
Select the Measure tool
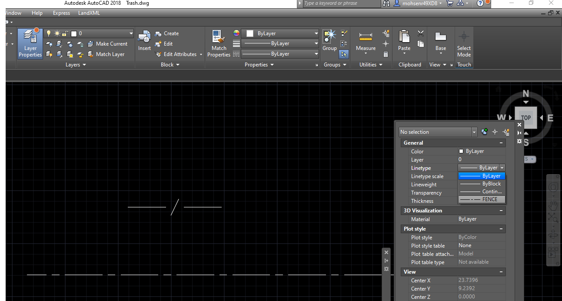point(365,40)
